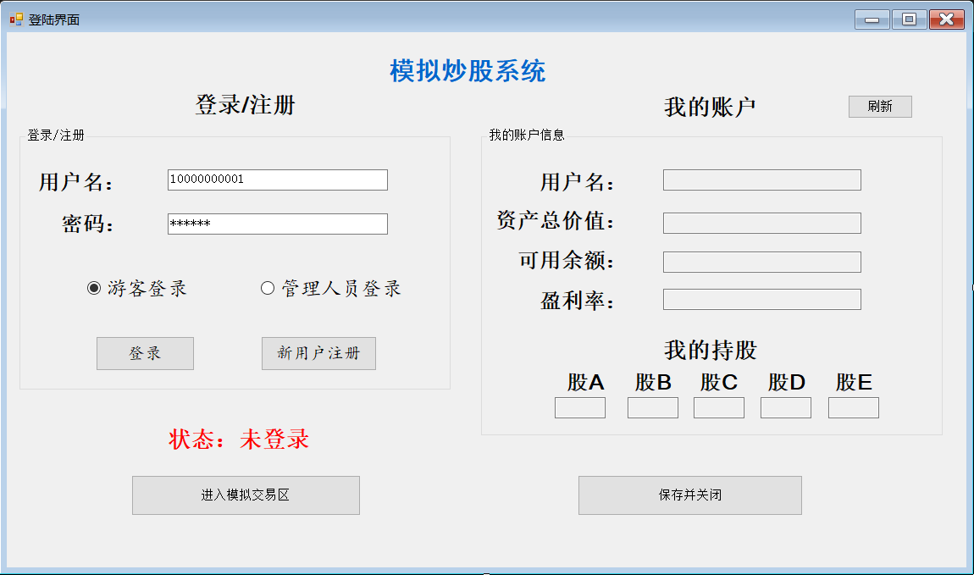Click the 登陆界面 title bar application icon
Image resolution: width=974 pixels, height=575 pixels.
pyautogui.click(x=15, y=18)
